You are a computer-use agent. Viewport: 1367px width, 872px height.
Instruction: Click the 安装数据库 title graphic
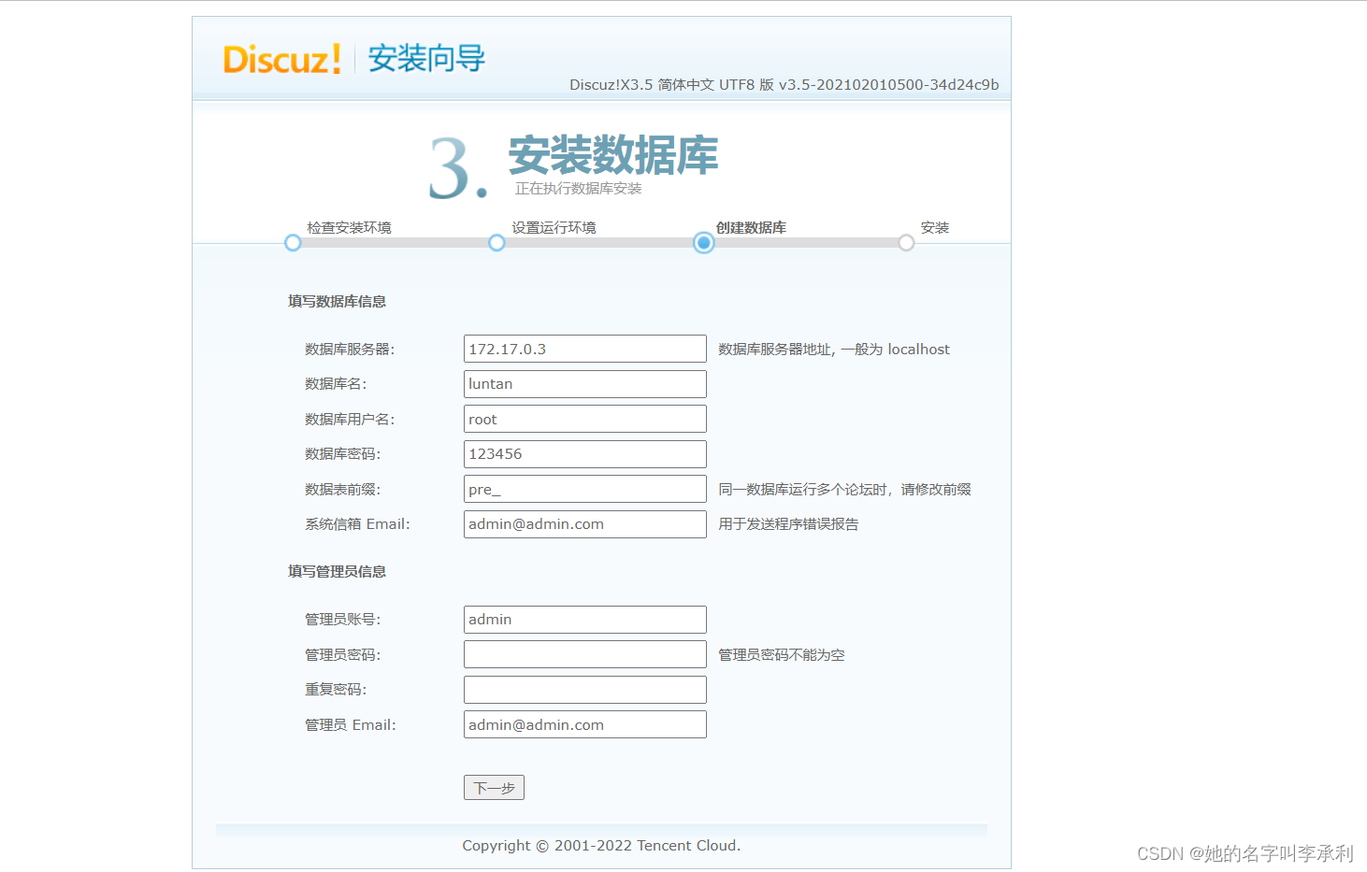pos(612,156)
